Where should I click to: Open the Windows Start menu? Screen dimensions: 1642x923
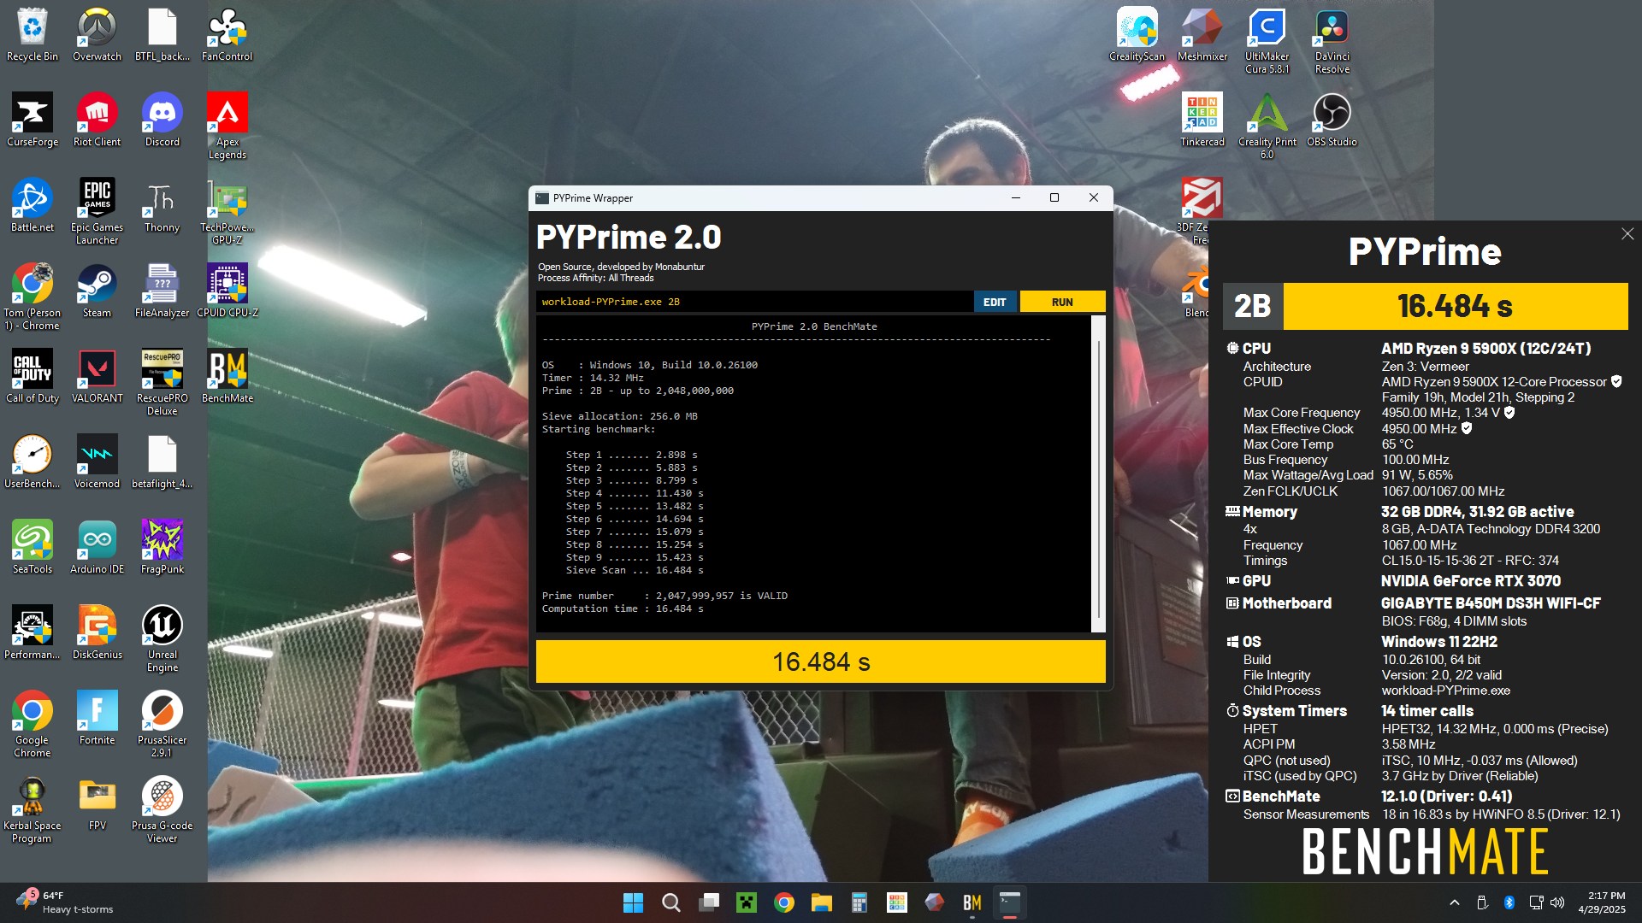pos(633,902)
